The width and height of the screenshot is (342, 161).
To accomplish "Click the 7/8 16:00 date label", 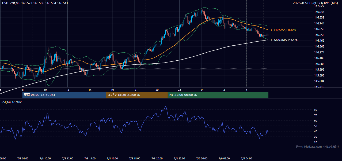I will 112,158.
